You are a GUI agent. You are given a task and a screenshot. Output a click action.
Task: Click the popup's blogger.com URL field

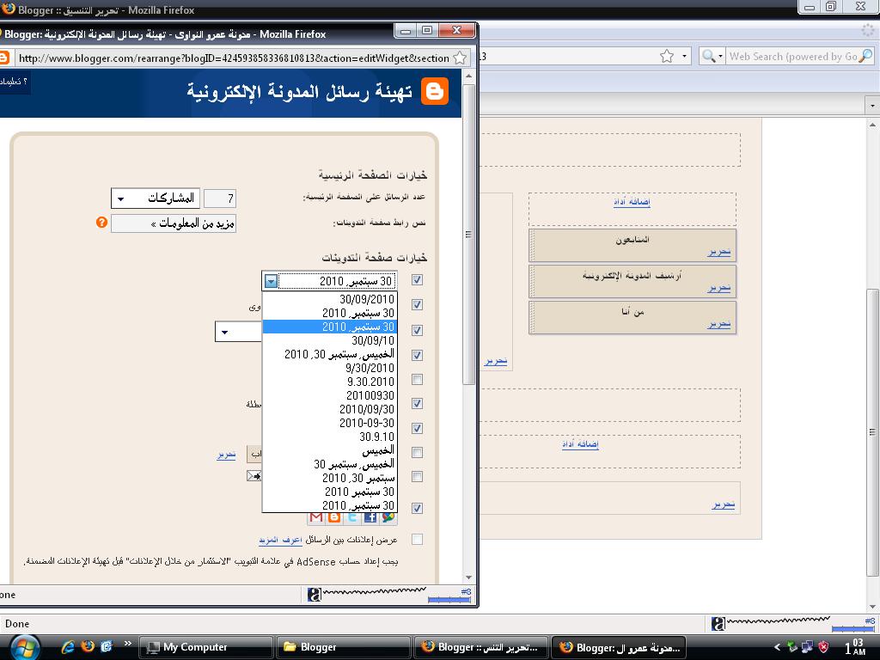[234, 58]
